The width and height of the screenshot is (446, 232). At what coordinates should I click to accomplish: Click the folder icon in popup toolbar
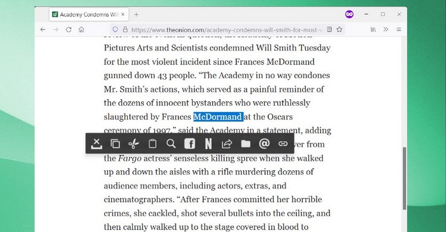[x=246, y=144]
